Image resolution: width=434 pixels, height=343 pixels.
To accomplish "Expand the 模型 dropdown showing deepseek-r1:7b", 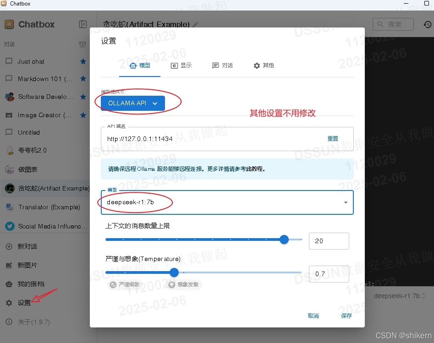I will (345, 202).
